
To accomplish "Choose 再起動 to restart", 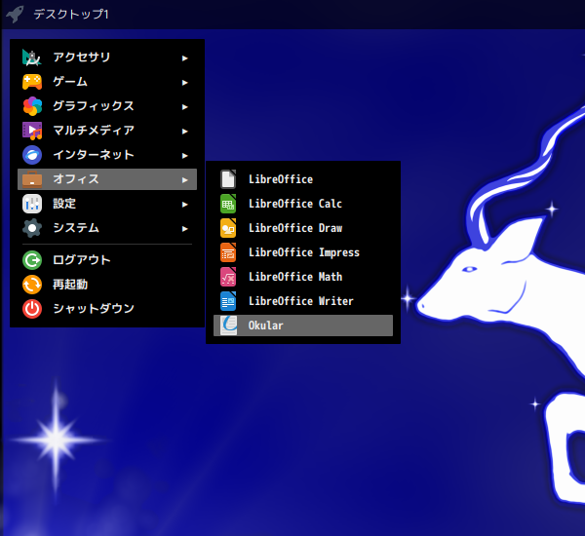I will coord(107,285).
